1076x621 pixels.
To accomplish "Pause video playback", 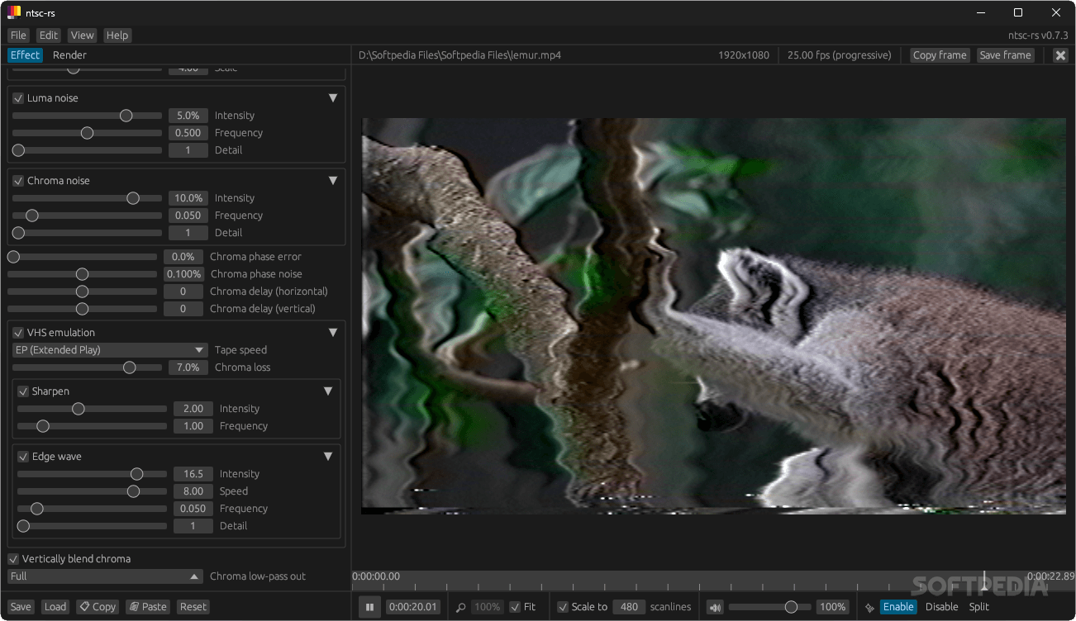I will click(x=369, y=606).
